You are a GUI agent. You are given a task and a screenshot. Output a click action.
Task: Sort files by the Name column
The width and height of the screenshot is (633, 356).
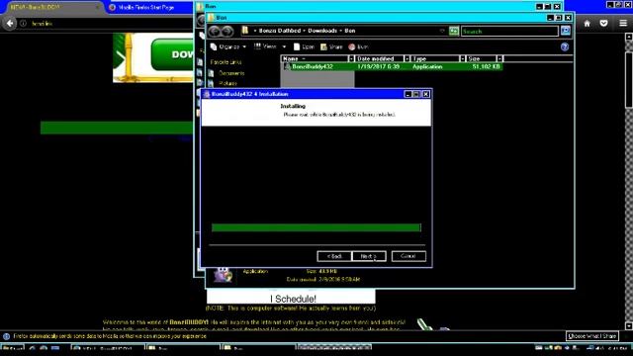[315, 58]
